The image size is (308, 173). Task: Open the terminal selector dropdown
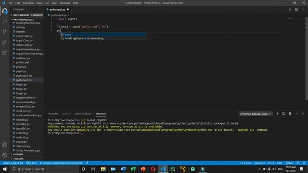(x=256, y=114)
